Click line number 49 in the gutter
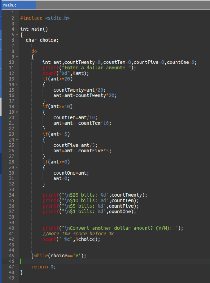This screenshot has height=283, width=210. pyautogui.click(x=12, y=278)
